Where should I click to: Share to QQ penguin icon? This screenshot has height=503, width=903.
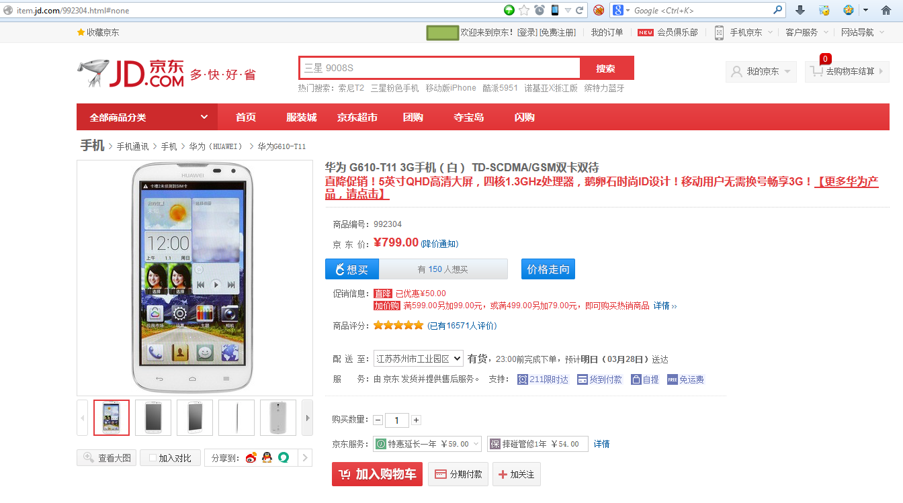click(x=267, y=457)
